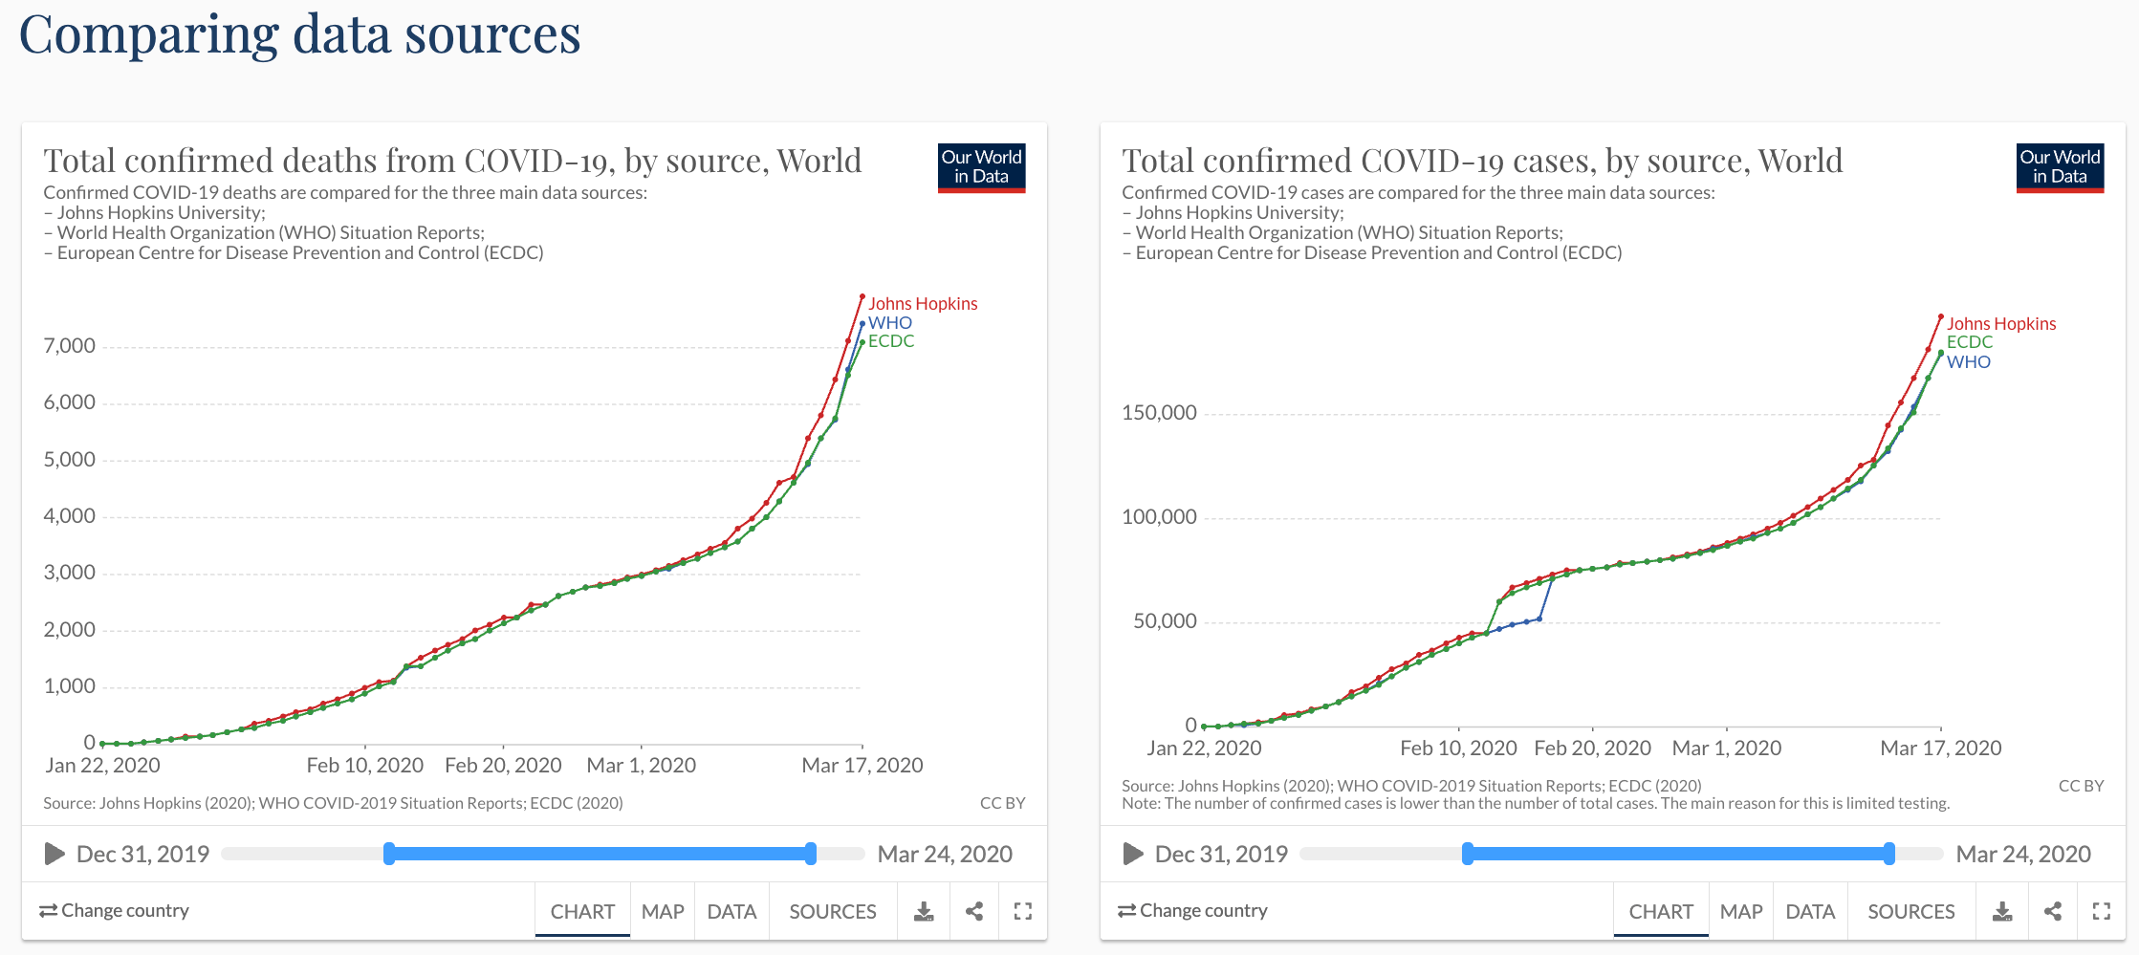
Task: Download the deaths chart image
Action: [923, 911]
